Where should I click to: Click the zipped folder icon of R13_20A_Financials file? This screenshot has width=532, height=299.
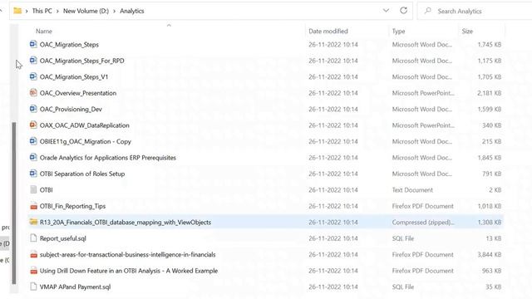point(33,222)
